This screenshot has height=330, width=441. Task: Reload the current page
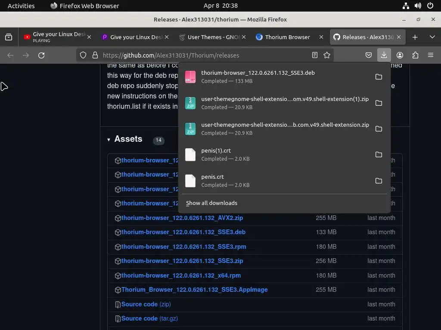[x=41, y=55]
